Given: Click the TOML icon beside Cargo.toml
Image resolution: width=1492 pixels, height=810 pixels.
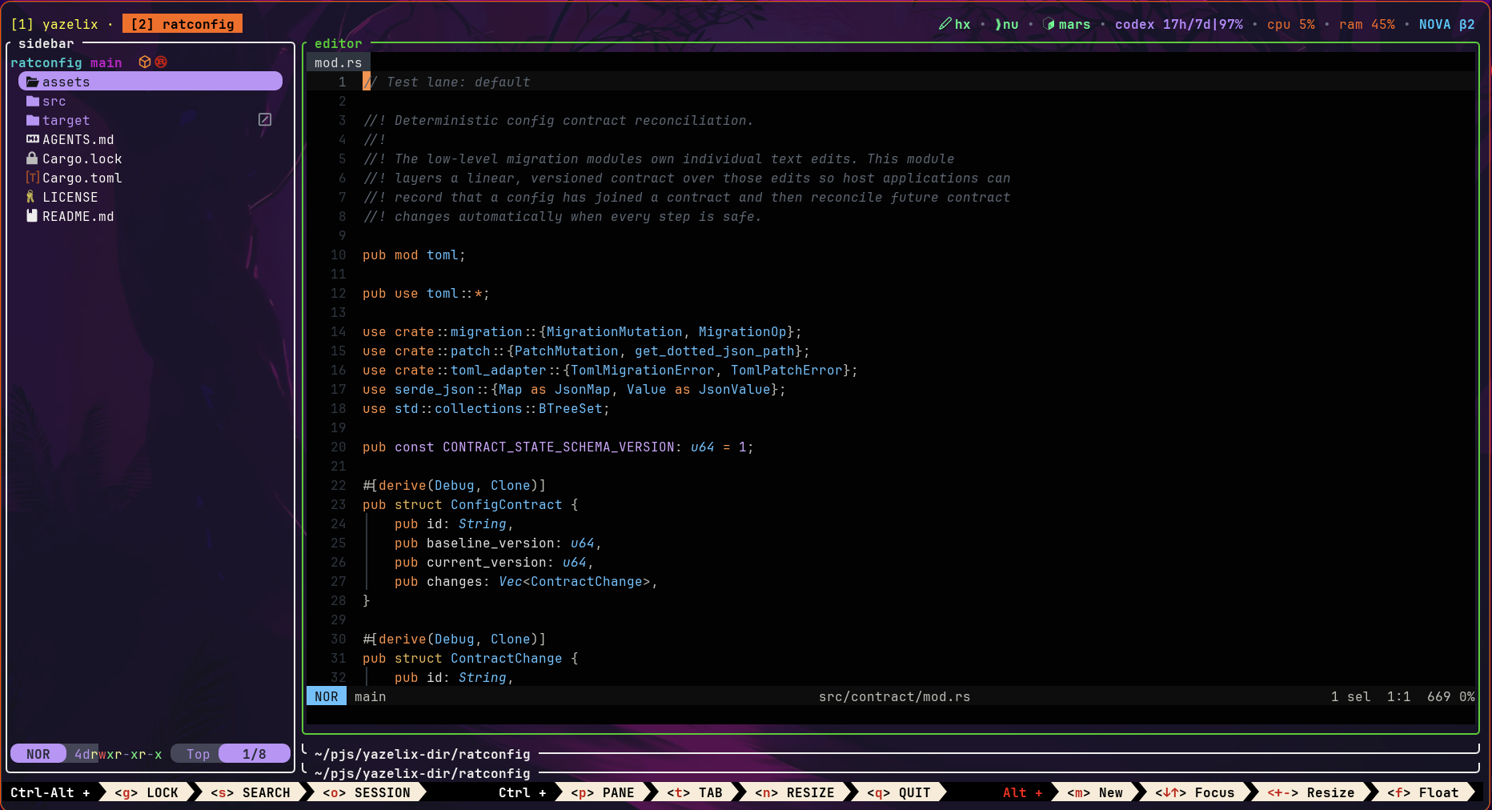Looking at the screenshot, I should click(x=33, y=178).
